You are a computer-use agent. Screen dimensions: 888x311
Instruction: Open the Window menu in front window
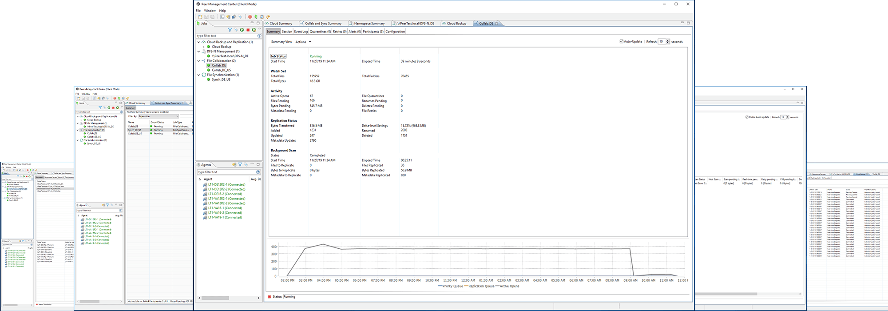210,11
